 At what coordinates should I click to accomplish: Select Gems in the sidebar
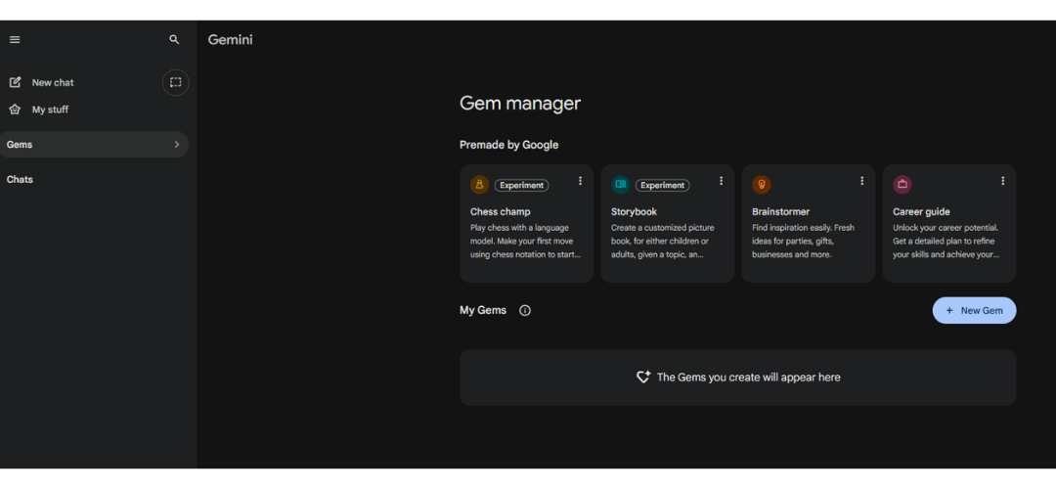click(94, 144)
